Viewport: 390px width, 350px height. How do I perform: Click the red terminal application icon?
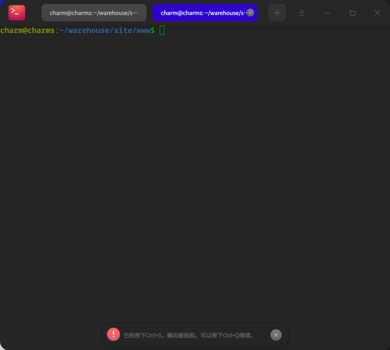(x=16, y=12)
